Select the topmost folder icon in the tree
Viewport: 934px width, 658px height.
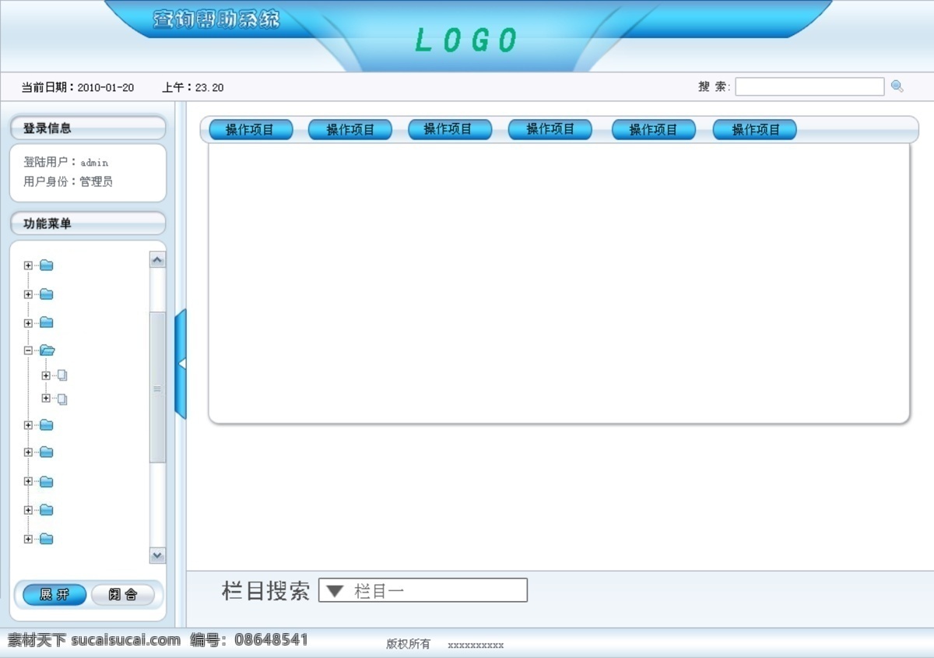click(47, 266)
